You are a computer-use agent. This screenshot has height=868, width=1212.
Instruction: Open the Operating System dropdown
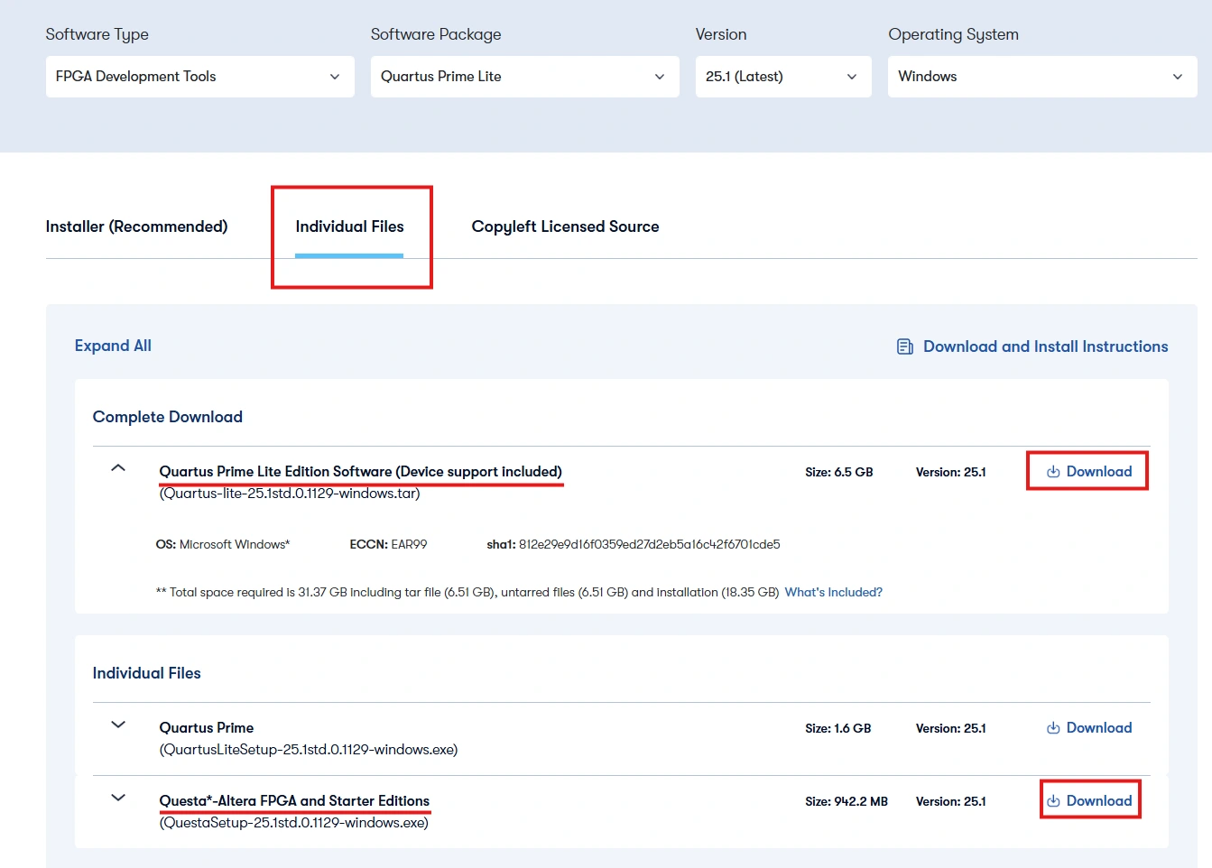pos(1041,77)
